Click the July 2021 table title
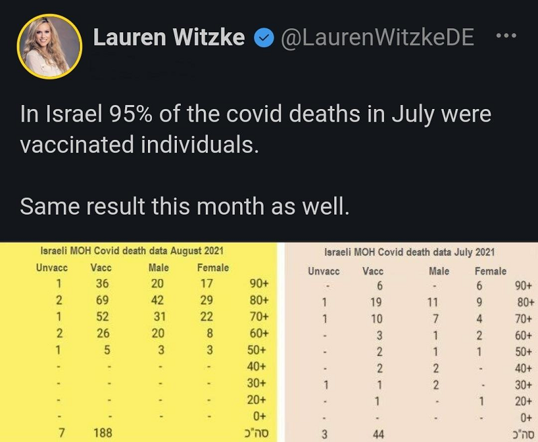The height and width of the screenshot is (442, 538). coord(410,252)
